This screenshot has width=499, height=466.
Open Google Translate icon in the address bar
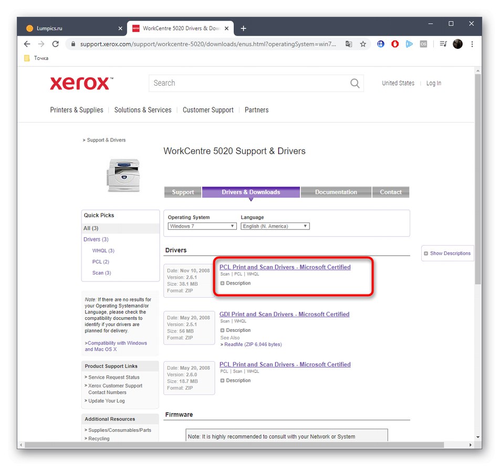tap(349, 44)
